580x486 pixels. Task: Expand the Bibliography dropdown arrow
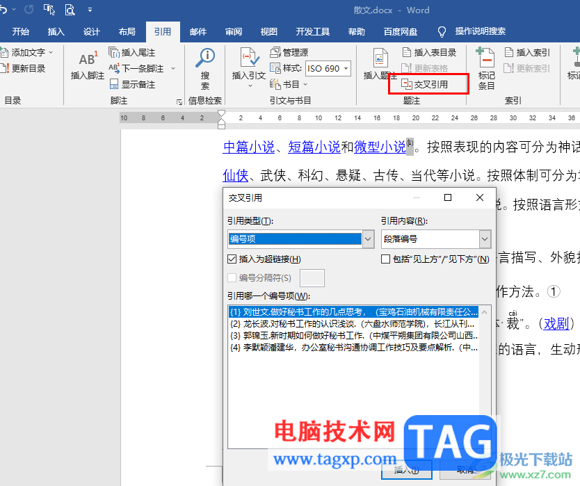point(305,84)
